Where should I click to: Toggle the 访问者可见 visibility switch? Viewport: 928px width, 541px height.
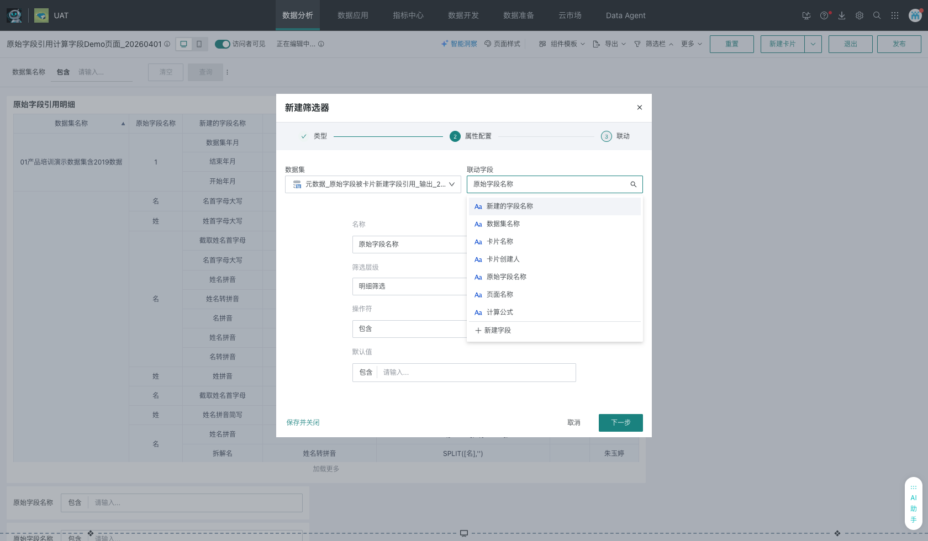(x=223, y=44)
